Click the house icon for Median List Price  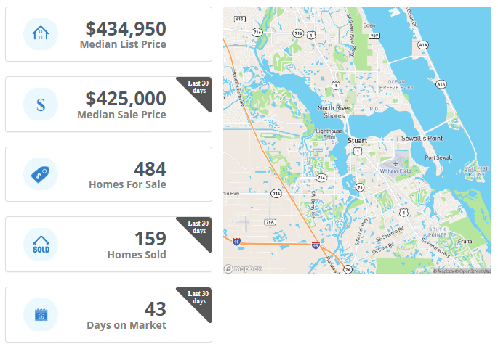point(41,34)
